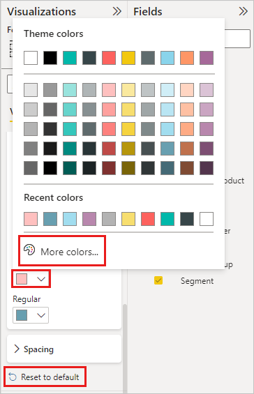Choose lightest pink tint in first shade row
254x394 pixels.
pos(109,90)
